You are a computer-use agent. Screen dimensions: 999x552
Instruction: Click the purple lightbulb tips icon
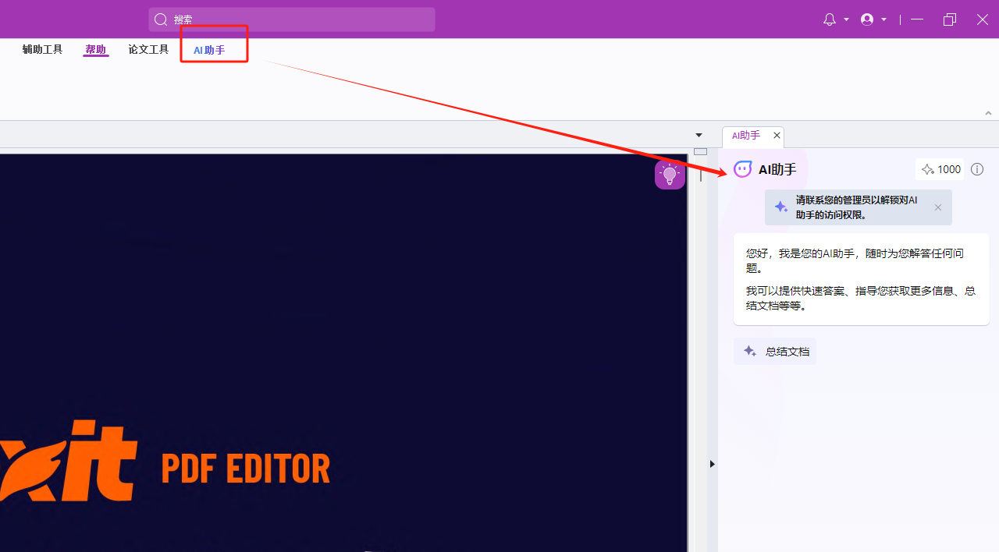(669, 175)
